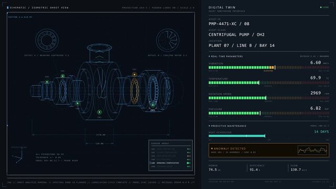336x189 pixels.
Task: Click the Rotation Speed level bar
Action: 269,98
